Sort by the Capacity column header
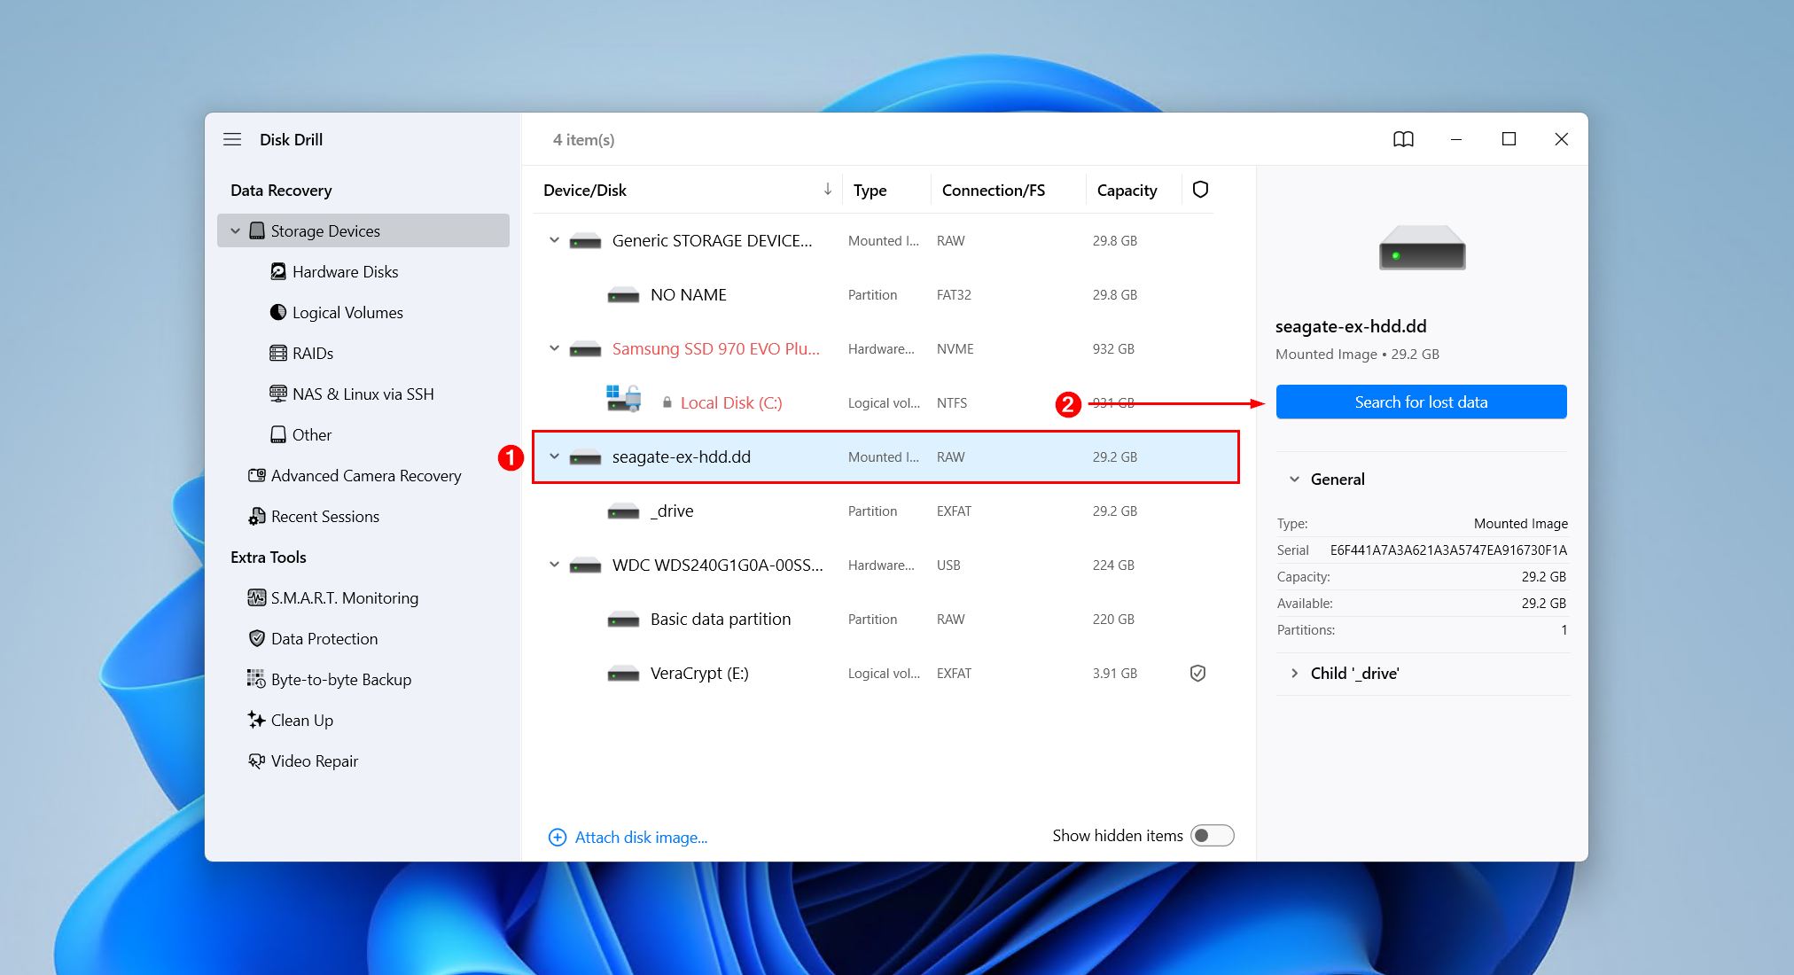1794x975 pixels. pos(1127,190)
